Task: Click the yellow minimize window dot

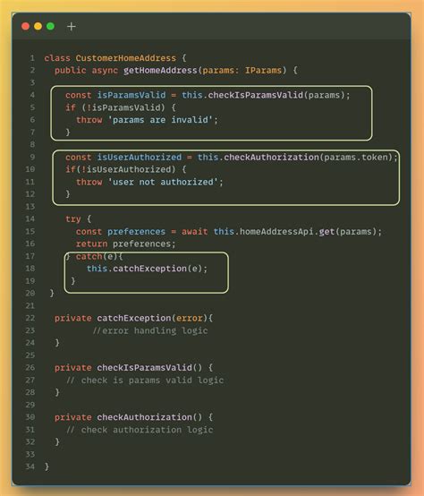Action: point(38,26)
